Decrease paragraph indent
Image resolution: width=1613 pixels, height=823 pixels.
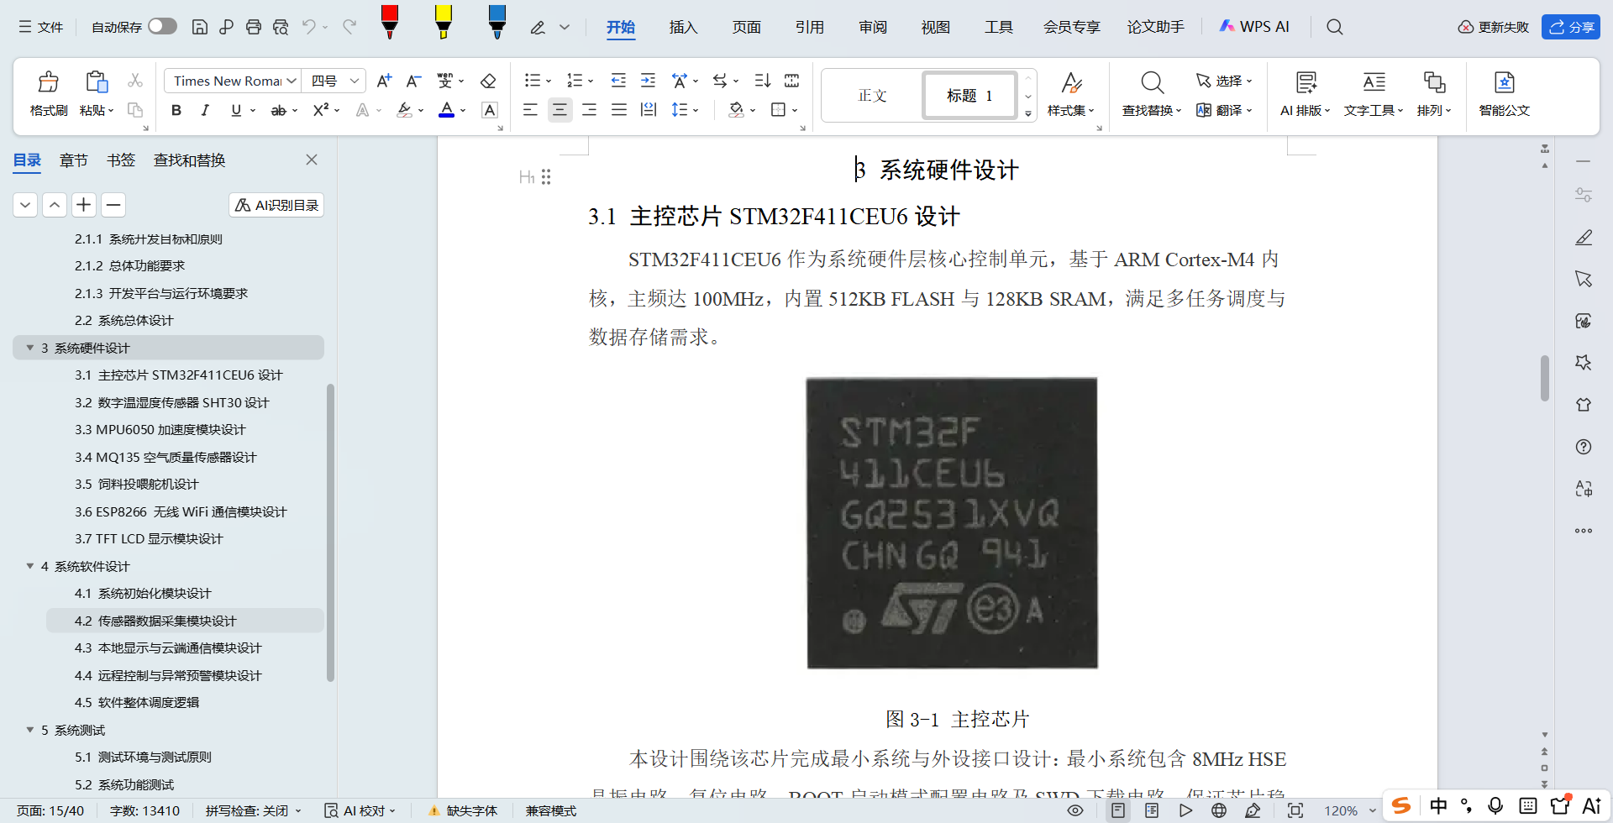pos(618,81)
